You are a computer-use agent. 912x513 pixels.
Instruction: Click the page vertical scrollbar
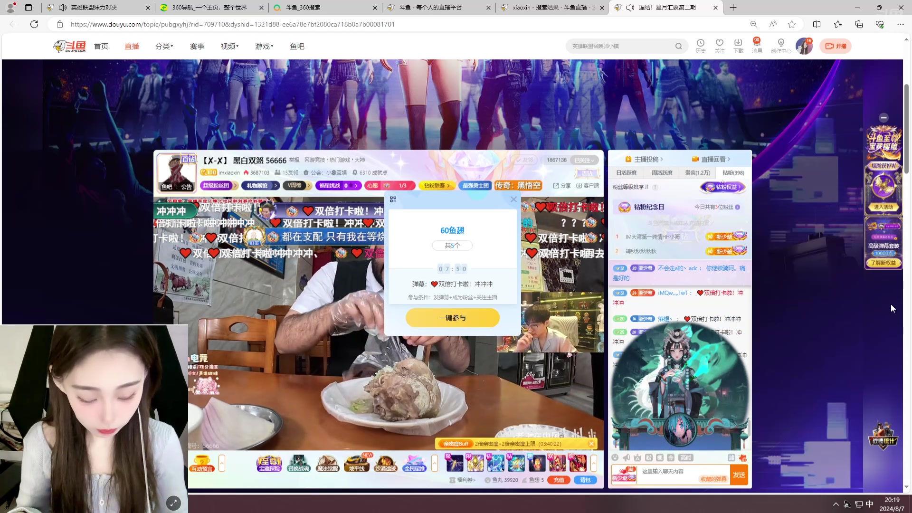[906, 128]
